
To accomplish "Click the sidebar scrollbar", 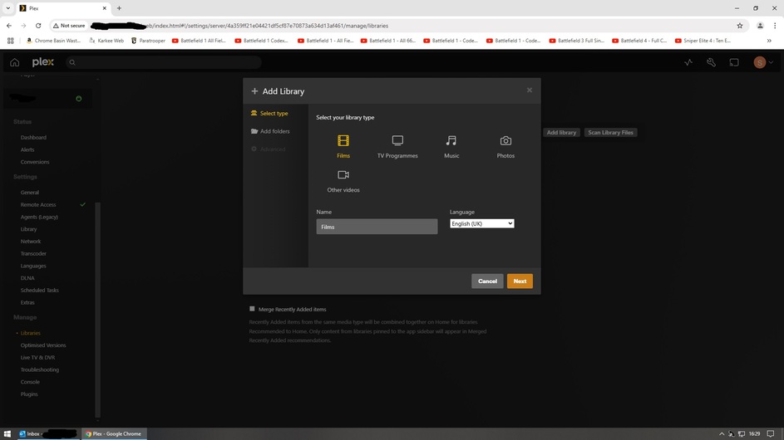I will [97, 310].
